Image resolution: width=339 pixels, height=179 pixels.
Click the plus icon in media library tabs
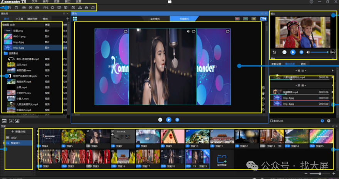[68, 19]
